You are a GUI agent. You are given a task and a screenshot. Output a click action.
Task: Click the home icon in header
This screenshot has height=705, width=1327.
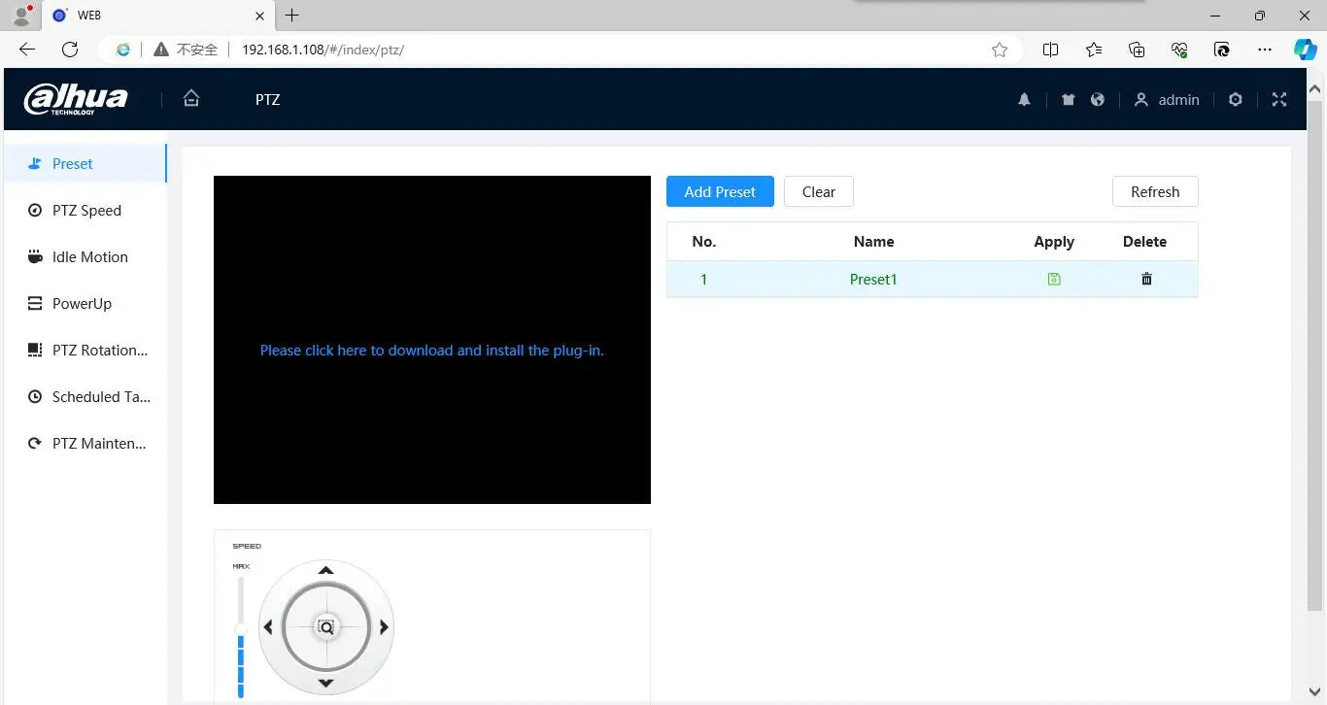pyautogui.click(x=191, y=98)
